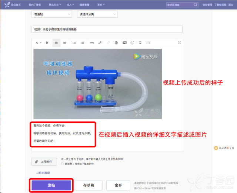
Task: Click text 看完这个视频，你将学会：
Action: click(50, 126)
